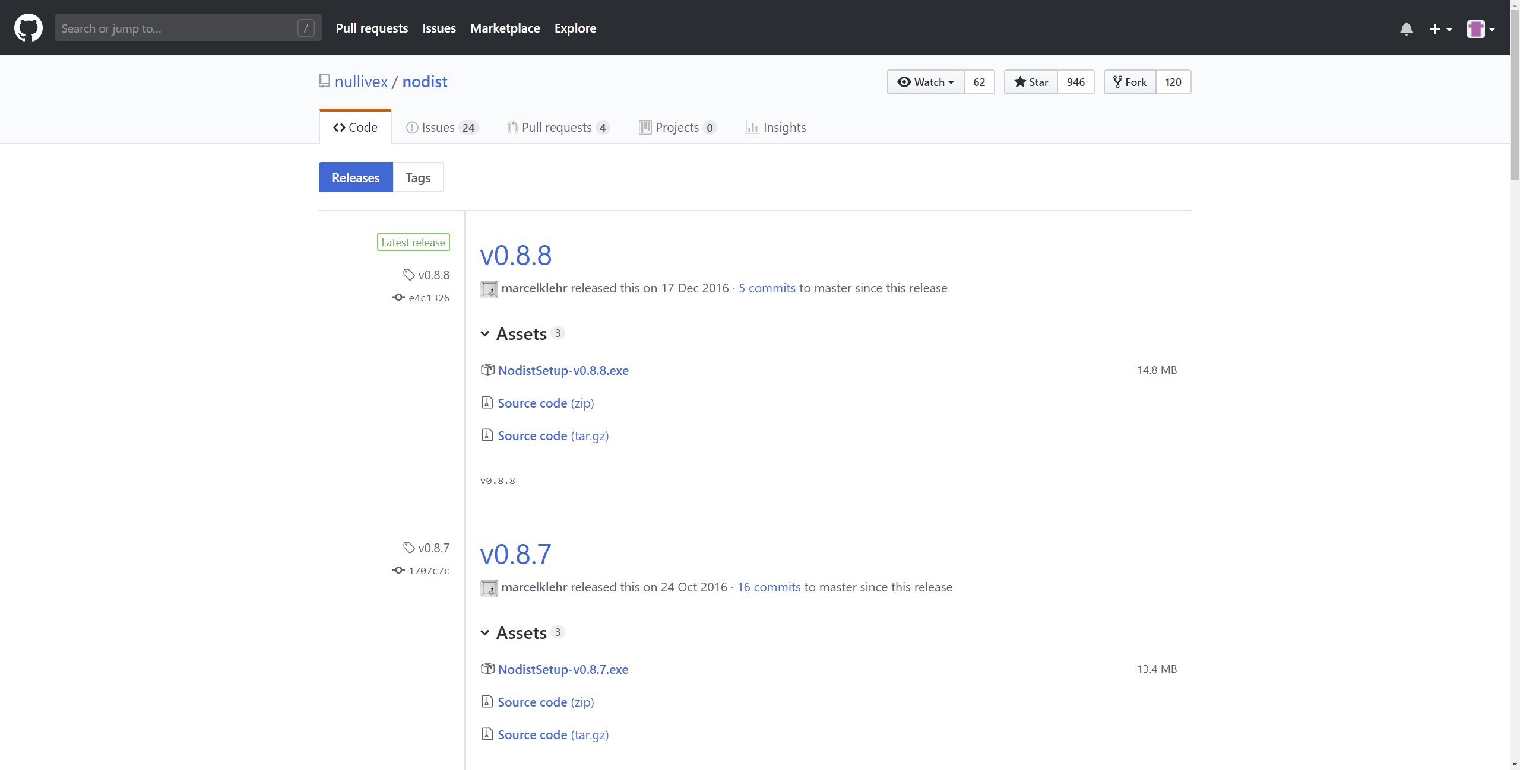Fork the repository
The image size is (1520, 770).
(x=1130, y=82)
